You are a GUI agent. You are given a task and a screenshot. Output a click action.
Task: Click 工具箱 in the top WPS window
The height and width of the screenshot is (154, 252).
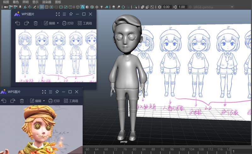pyautogui.click(x=85, y=23)
